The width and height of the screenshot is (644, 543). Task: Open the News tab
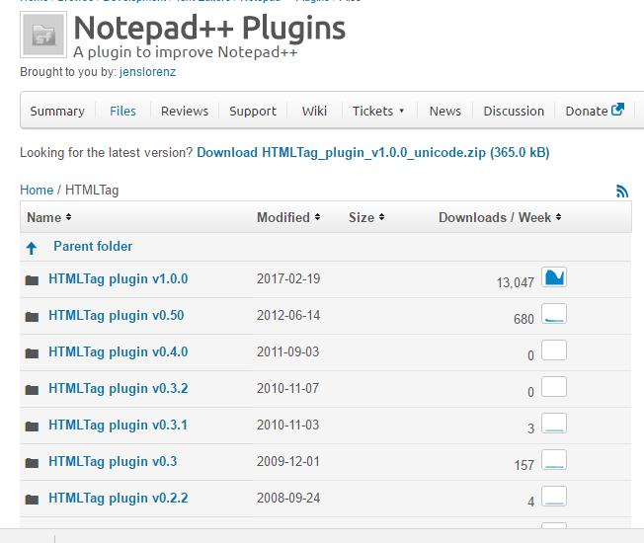[x=445, y=112]
